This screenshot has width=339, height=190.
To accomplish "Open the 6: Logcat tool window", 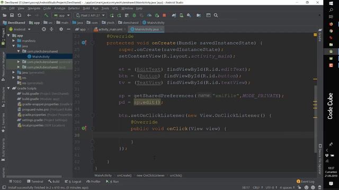I will (73, 182).
